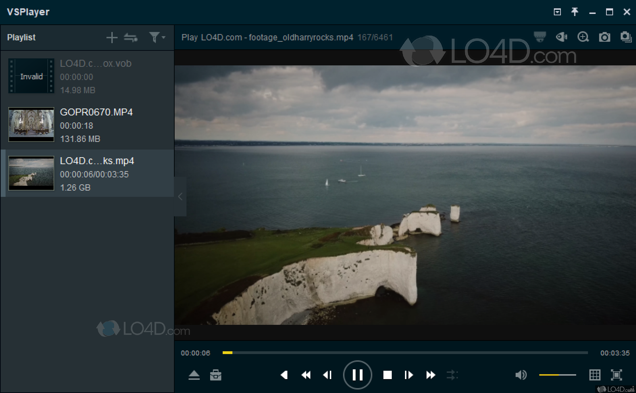The width and height of the screenshot is (636, 393).
Task: Click the eject open file icon
Action: point(194,375)
